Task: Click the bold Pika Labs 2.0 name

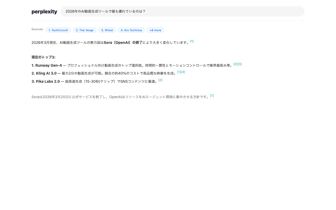Action: pyautogui.click(x=45, y=81)
